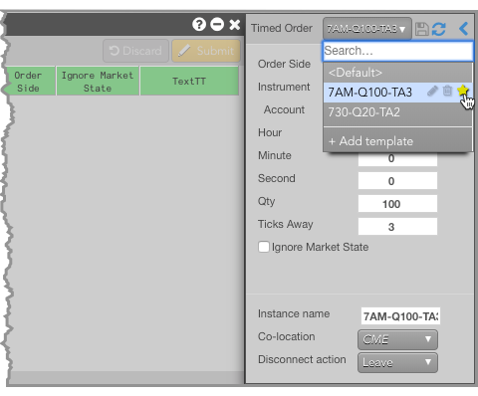478x396 pixels.
Task: Select the <Default> template entry
Action: (x=397, y=73)
